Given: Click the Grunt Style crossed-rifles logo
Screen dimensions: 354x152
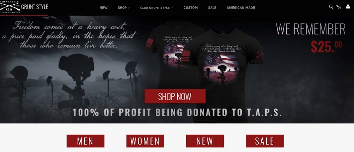Looking at the screenshot, I should coord(10,7).
